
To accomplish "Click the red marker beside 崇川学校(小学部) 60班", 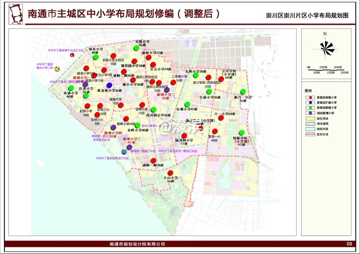I will point(221,79).
